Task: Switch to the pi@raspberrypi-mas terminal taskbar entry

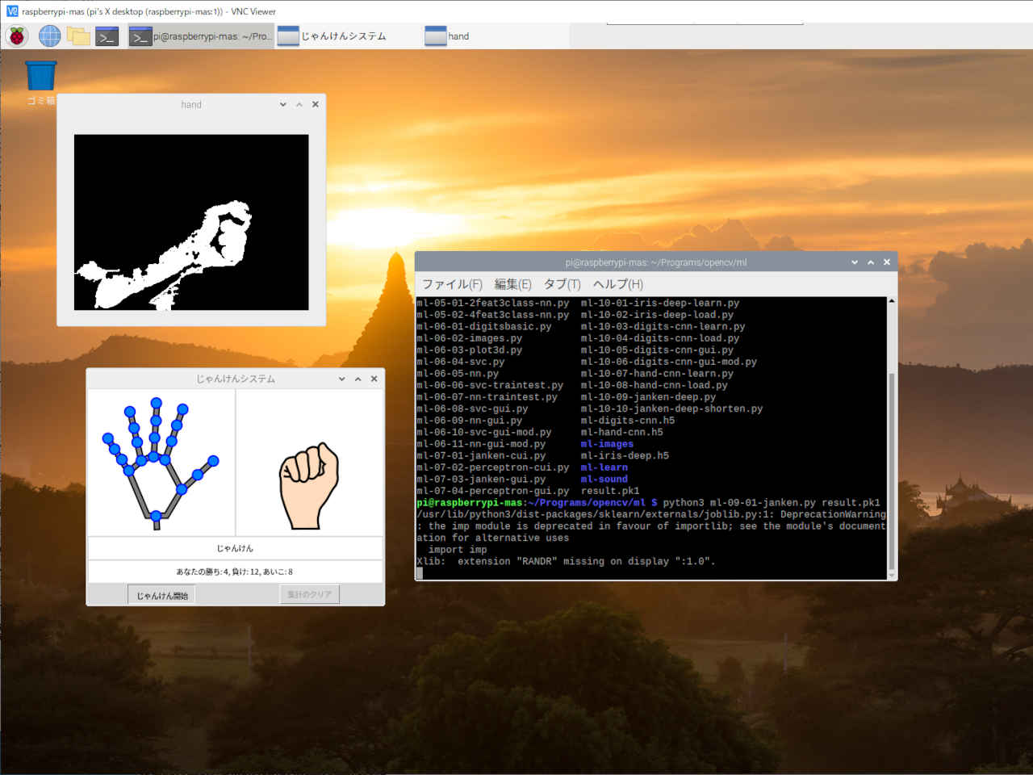Action: click(202, 36)
